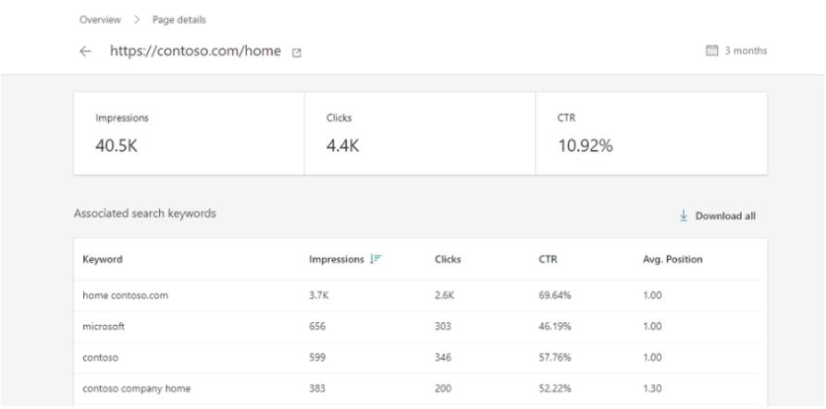
Task: Sort by the Clicks column header
Action: [448, 259]
